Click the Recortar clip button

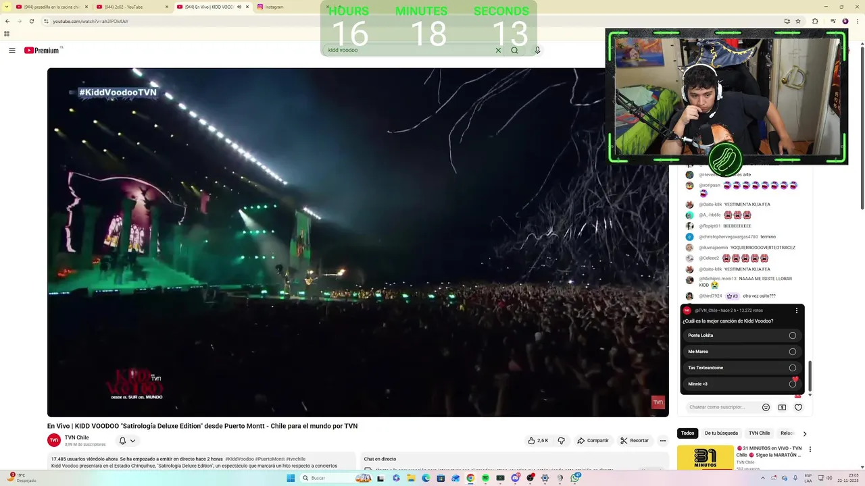(x=635, y=441)
